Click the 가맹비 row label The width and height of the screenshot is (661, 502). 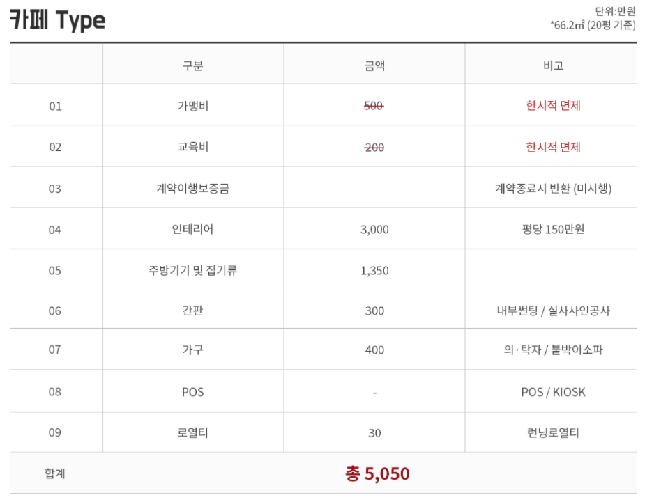[x=192, y=106]
